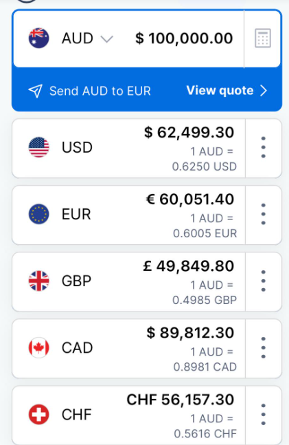Open the three-dot menu for CHF
The height and width of the screenshot is (445, 289).
click(x=263, y=414)
